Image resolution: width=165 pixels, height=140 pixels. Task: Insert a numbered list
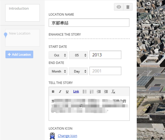pos(92,91)
